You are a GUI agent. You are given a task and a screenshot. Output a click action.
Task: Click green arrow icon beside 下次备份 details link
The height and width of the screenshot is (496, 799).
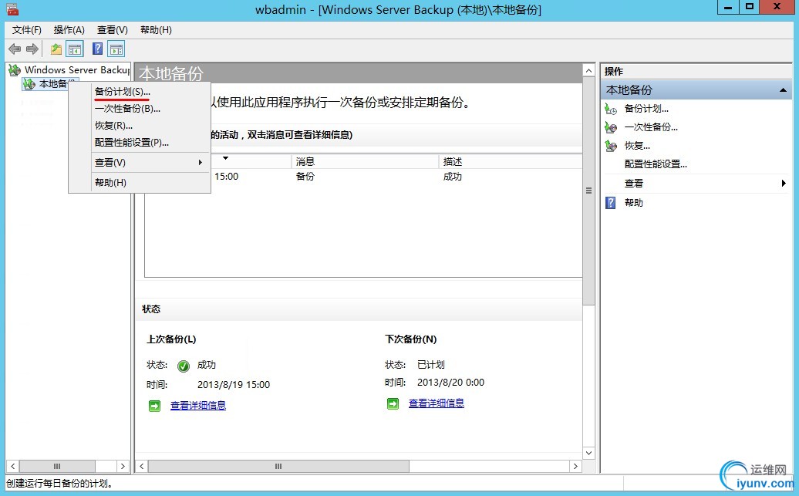393,403
